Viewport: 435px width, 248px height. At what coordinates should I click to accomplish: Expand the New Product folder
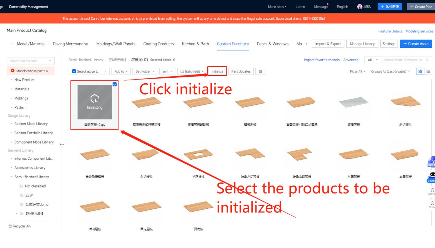point(12,80)
